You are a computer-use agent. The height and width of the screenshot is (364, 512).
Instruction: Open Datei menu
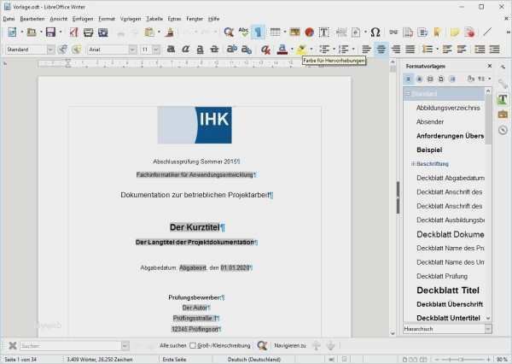coord(9,19)
